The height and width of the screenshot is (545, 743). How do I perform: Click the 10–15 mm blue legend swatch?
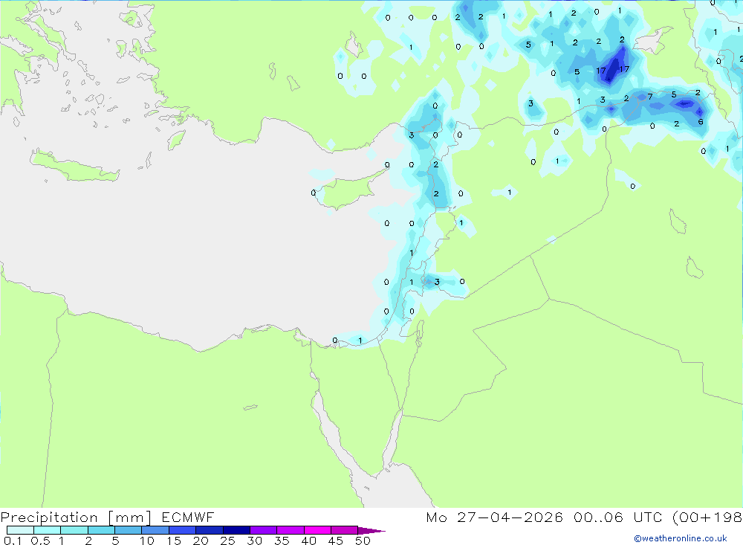(x=155, y=530)
